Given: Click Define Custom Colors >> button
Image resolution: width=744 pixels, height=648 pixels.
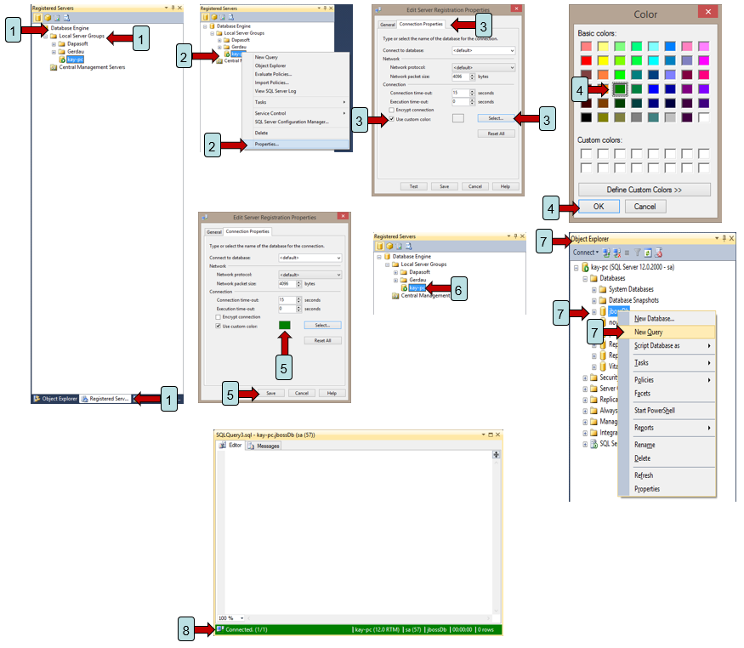Looking at the screenshot, I should (644, 190).
